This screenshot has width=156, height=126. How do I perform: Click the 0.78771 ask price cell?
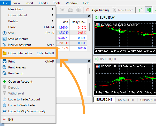[x=63, y=38]
